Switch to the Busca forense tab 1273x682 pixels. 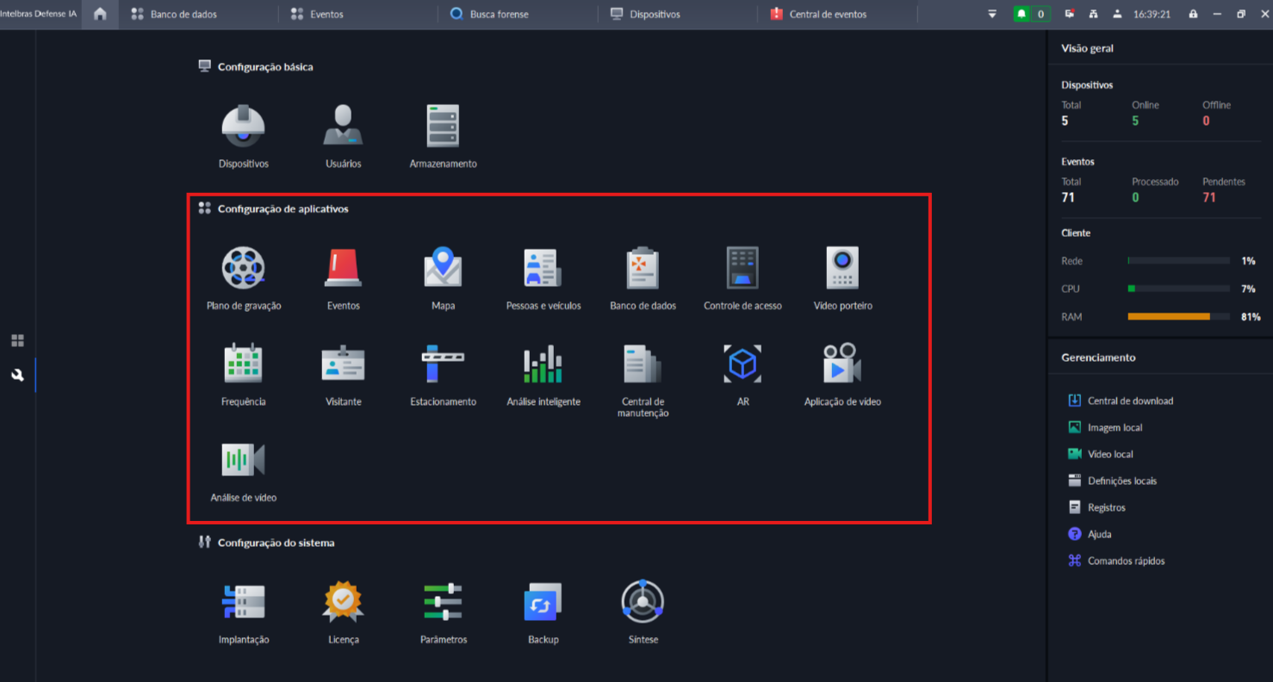499,15
